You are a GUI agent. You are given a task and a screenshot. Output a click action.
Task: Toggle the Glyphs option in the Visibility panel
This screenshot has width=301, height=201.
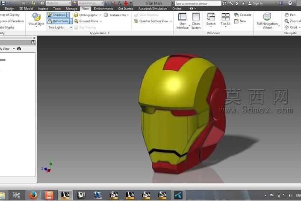tap(7, 27)
